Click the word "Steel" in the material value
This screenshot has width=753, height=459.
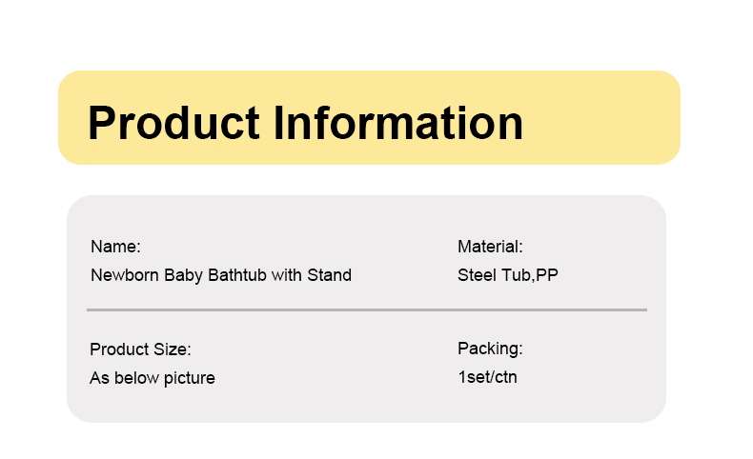(478, 275)
